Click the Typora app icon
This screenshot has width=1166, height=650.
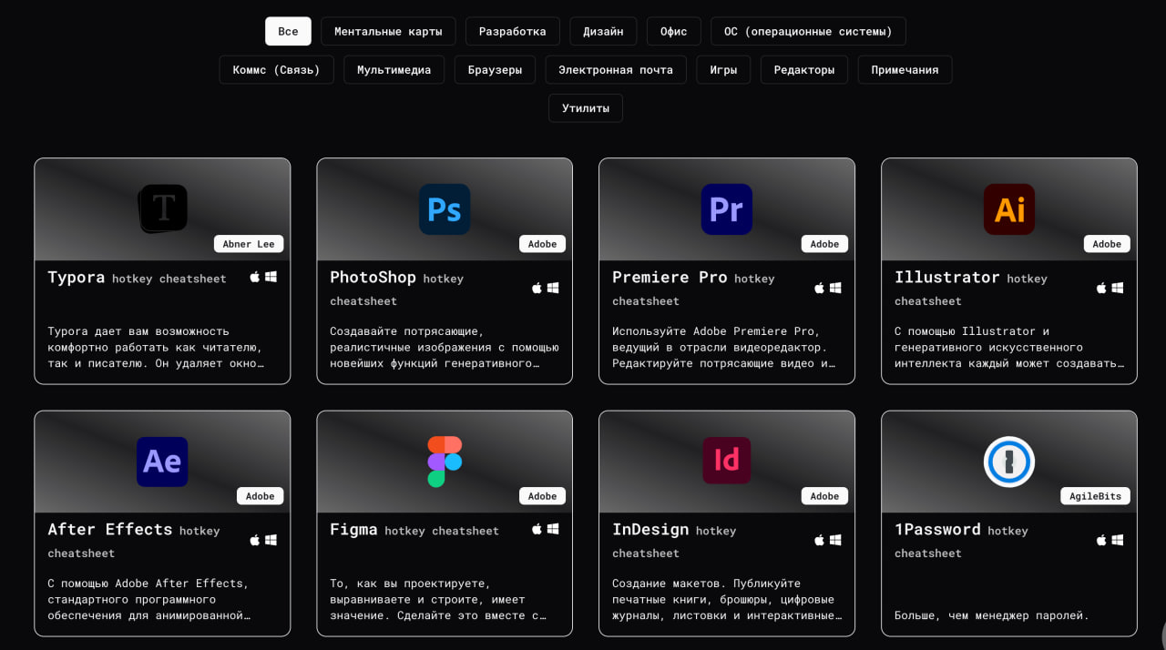(163, 208)
